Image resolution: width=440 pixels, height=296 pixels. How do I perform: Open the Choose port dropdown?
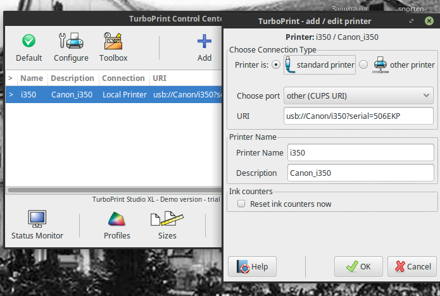pos(358,96)
